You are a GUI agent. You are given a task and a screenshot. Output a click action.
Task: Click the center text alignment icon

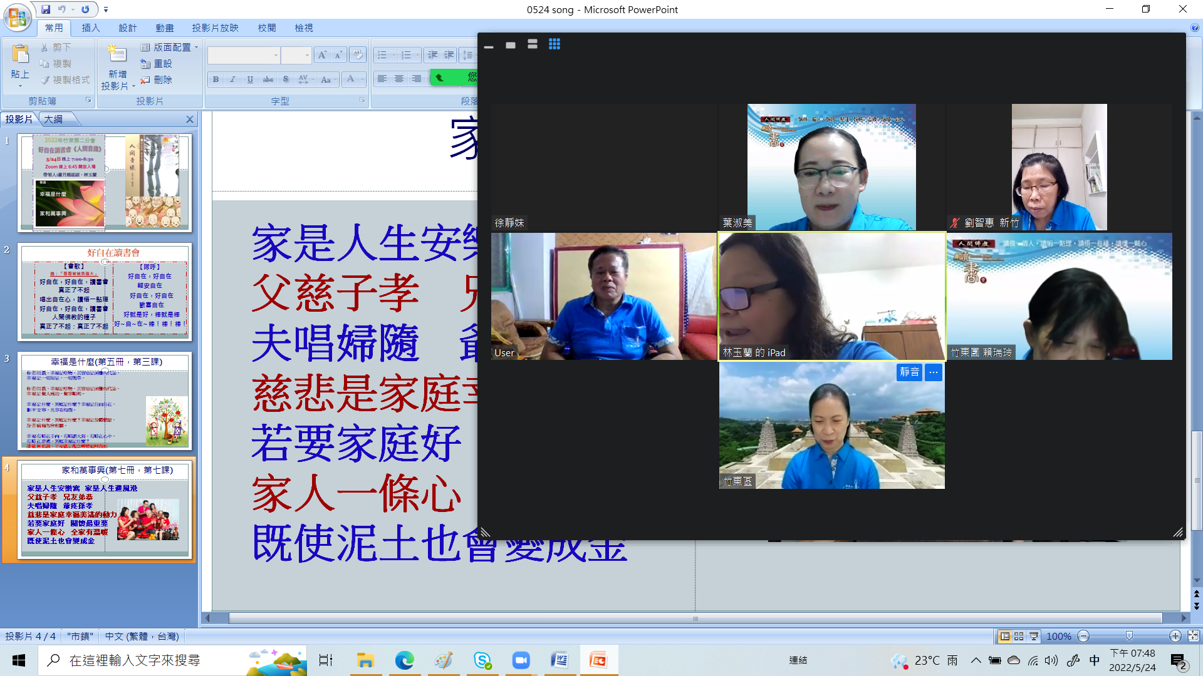pyautogui.click(x=399, y=79)
